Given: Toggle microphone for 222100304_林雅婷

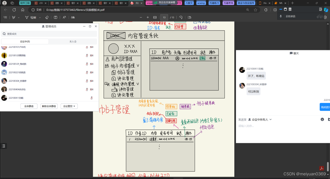Looking at the screenshot, I should click(87, 81).
